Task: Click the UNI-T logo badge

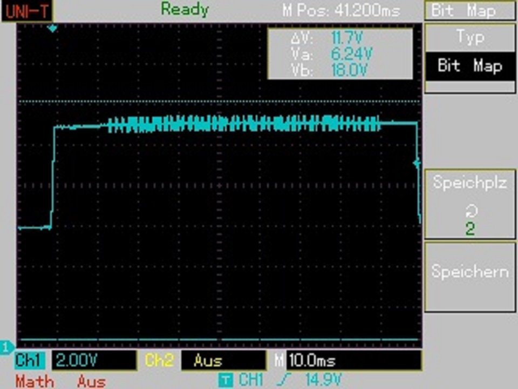Action: tap(23, 10)
